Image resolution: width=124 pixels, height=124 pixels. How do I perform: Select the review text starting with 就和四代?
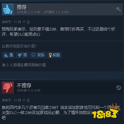pyautogui.click(x=60, y=113)
